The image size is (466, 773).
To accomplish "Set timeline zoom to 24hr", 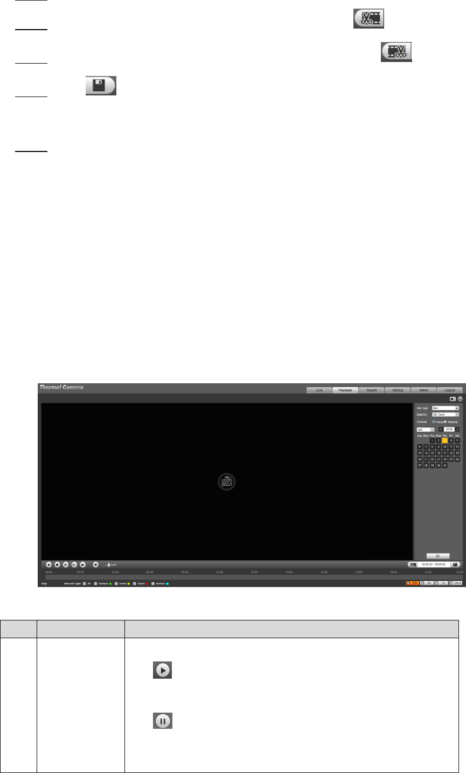I will 413,583.
